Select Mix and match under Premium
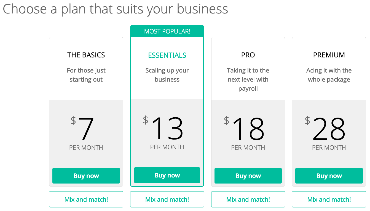The width and height of the screenshot is (370, 211). (x=329, y=199)
